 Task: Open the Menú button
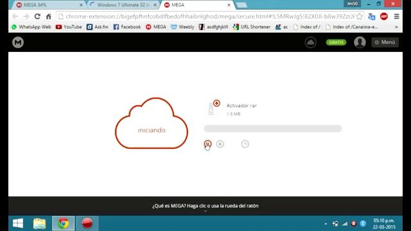pos(385,42)
